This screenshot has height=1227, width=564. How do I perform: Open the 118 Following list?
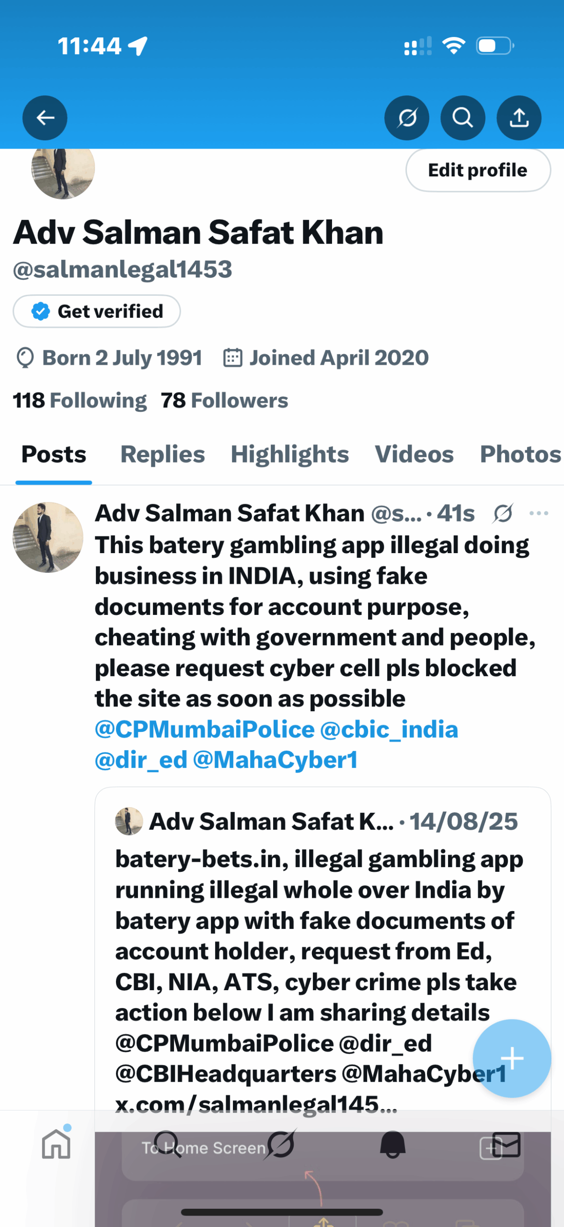(x=80, y=401)
